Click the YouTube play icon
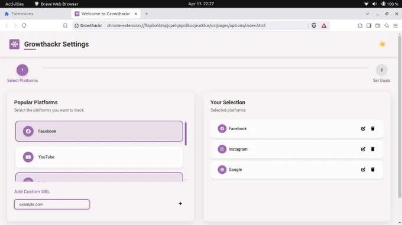 click(x=28, y=157)
